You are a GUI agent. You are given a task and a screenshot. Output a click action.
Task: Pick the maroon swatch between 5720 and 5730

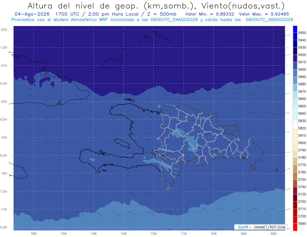(x=295, y=198)
